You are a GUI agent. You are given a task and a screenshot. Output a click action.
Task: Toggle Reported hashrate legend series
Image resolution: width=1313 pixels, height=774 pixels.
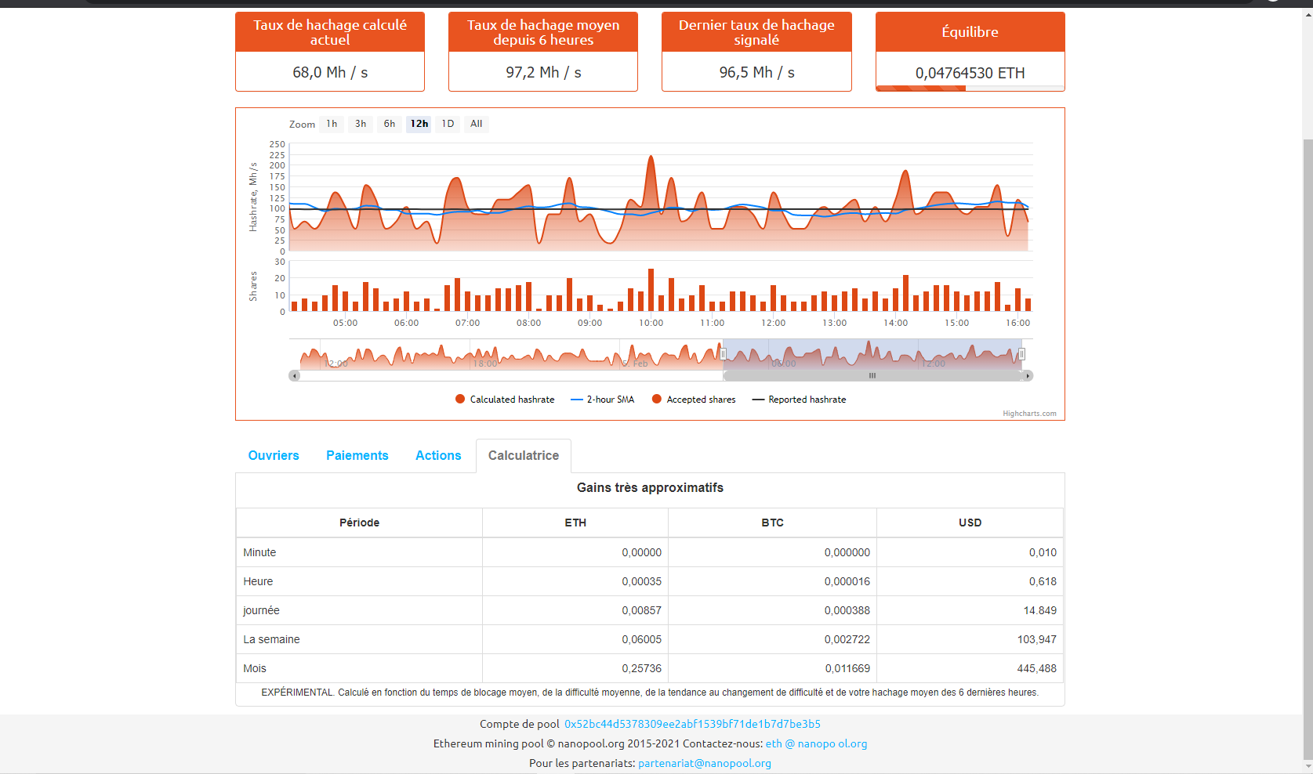[x=799, y=400]
